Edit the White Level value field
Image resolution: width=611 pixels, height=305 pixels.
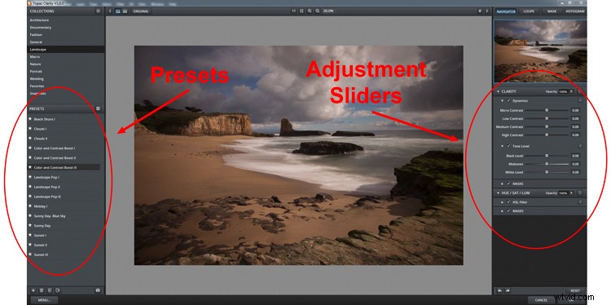(575, 172)
